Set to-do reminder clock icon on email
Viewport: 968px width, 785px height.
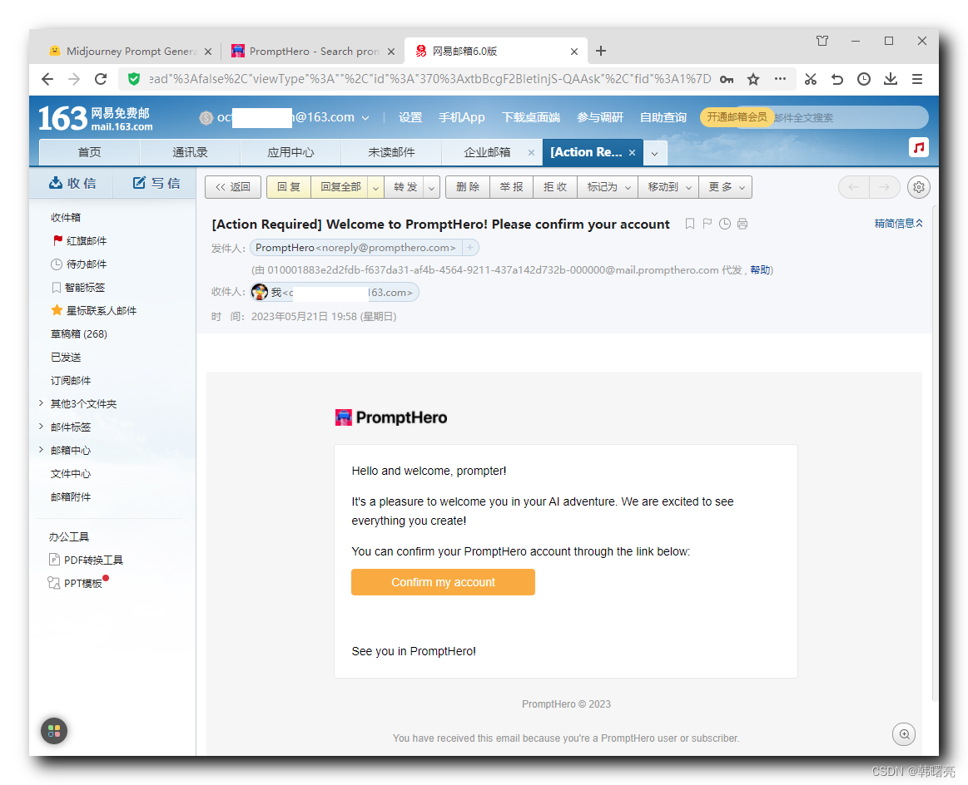click(x=725, y=224)
